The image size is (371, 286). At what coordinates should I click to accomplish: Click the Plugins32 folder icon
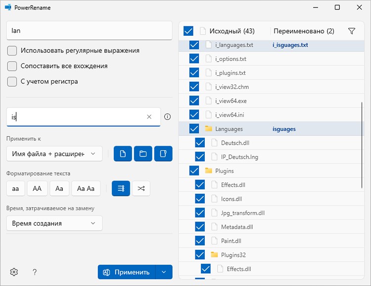tap(214, 254)
